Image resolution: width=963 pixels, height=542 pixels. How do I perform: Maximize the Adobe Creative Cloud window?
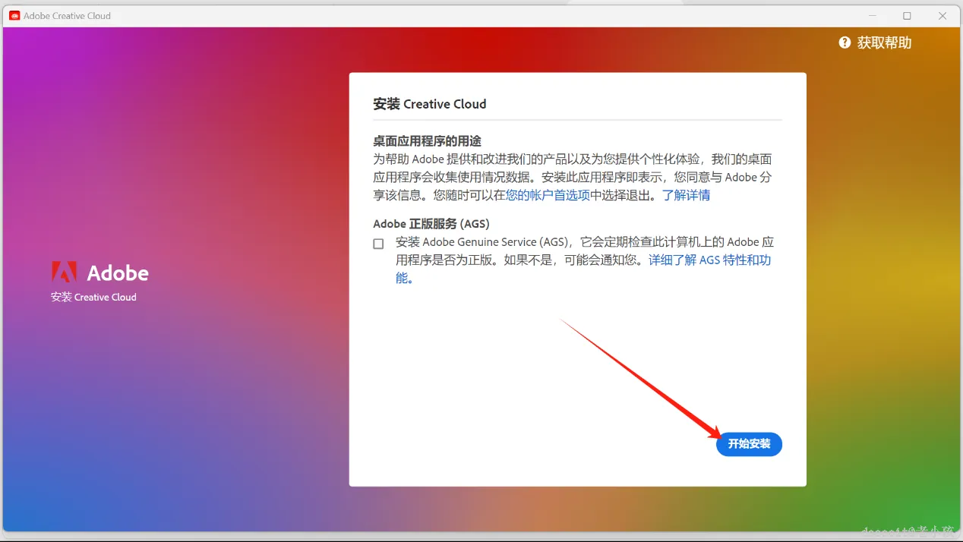[907, 15]
